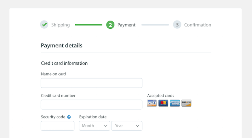Click into the Credit card number field
Image resolution: width=252 pixels, height=138 pixels.
pyautogui.click(x=91, y=105)
